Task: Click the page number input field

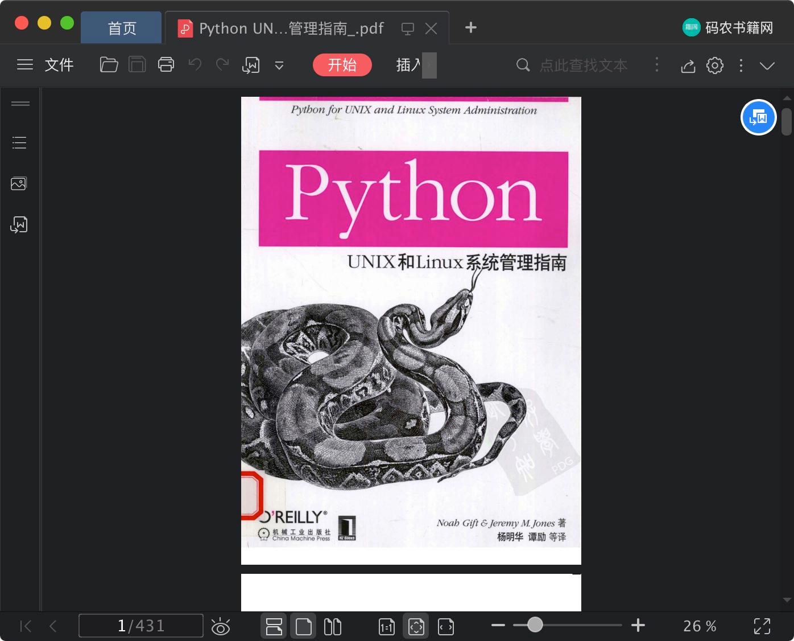Action: tap(141, 626)
